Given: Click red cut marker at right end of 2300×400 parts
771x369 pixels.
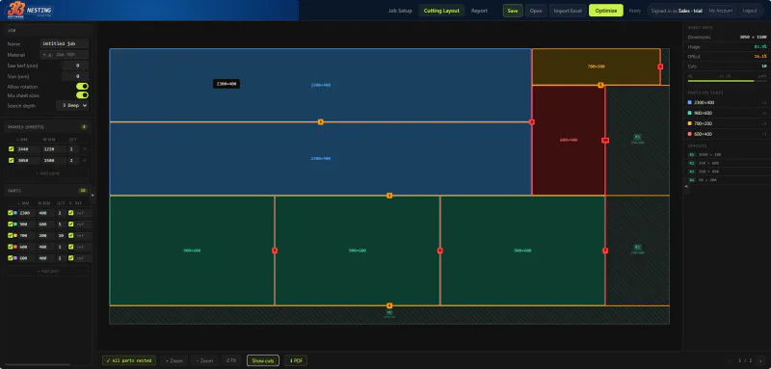Looking at the screenshot, I should coord(532,121).
